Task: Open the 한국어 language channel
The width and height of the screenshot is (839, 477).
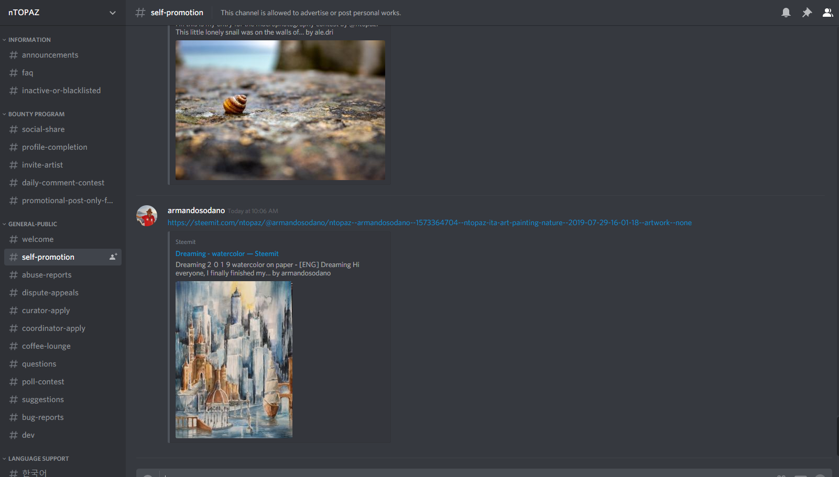Action: [x=63, y=473]
